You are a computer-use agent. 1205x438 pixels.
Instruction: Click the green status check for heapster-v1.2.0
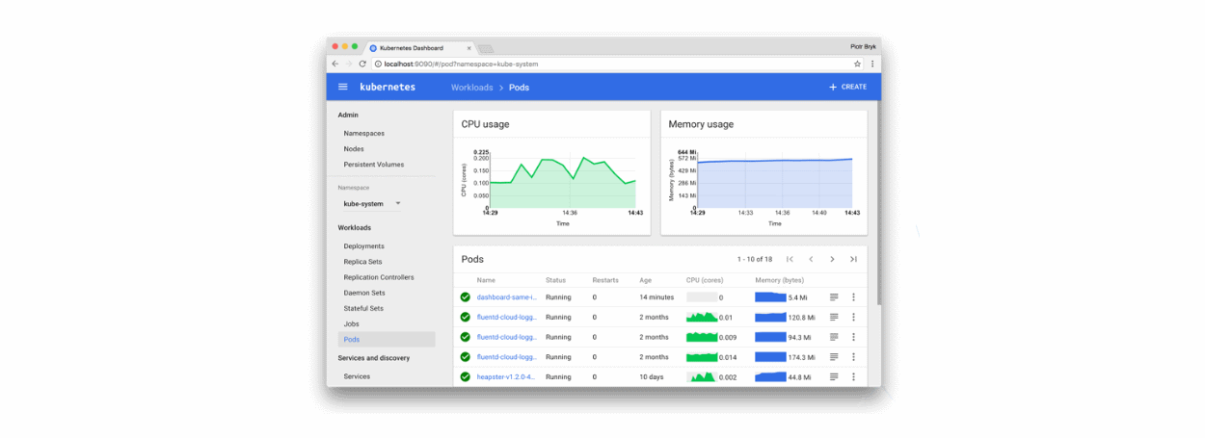click(x=466, y=376)
